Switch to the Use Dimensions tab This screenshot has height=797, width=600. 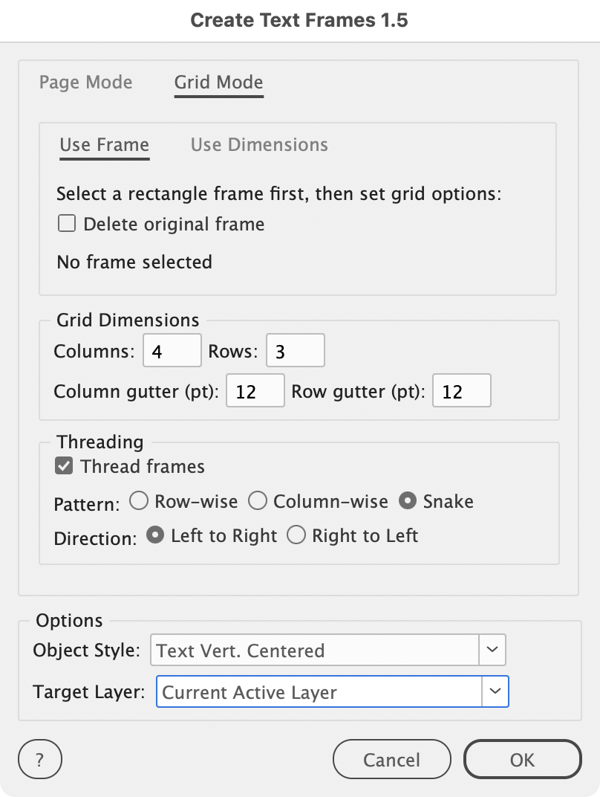(259, 144)
